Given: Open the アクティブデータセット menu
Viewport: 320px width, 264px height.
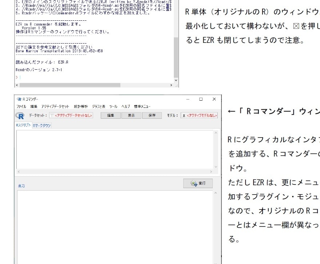Looking at the screenshot, I should click(55, 106).
